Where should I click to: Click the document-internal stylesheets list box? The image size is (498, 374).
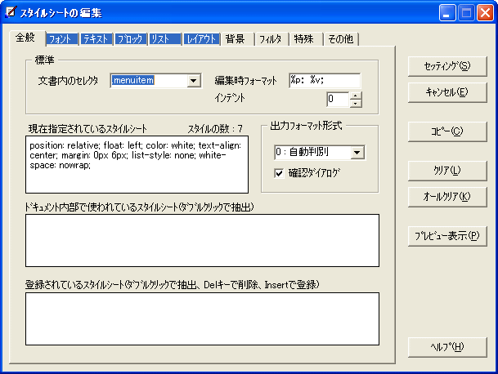pyautogui.click(x=202, y=240)
